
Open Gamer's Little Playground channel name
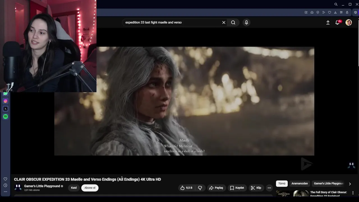pos(42,186)
